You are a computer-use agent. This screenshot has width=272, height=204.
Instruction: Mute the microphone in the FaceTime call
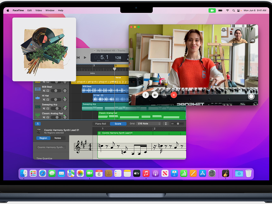click(x=146, y=95)
